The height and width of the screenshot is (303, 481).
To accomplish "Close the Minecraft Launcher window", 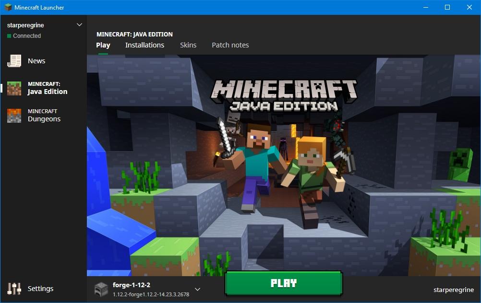I will pos(469,7).
